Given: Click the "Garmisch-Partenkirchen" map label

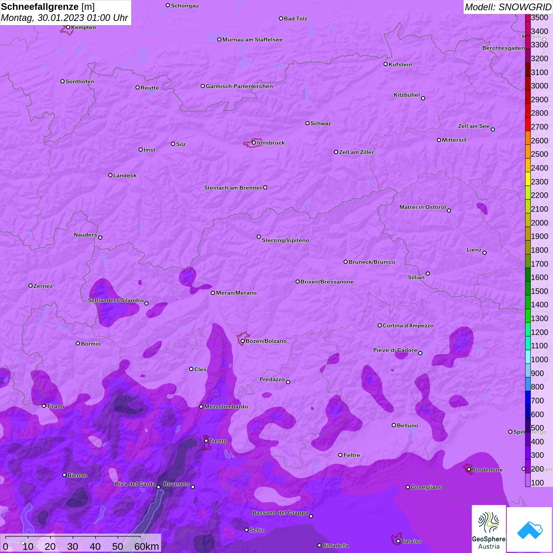Looking at the screenshot, I should pos(239,86).
